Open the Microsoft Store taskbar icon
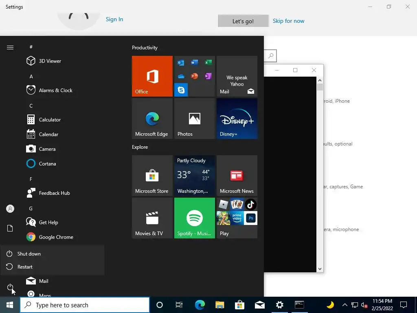Viewport: 417px width, 313px height. [x=239, y=305]
